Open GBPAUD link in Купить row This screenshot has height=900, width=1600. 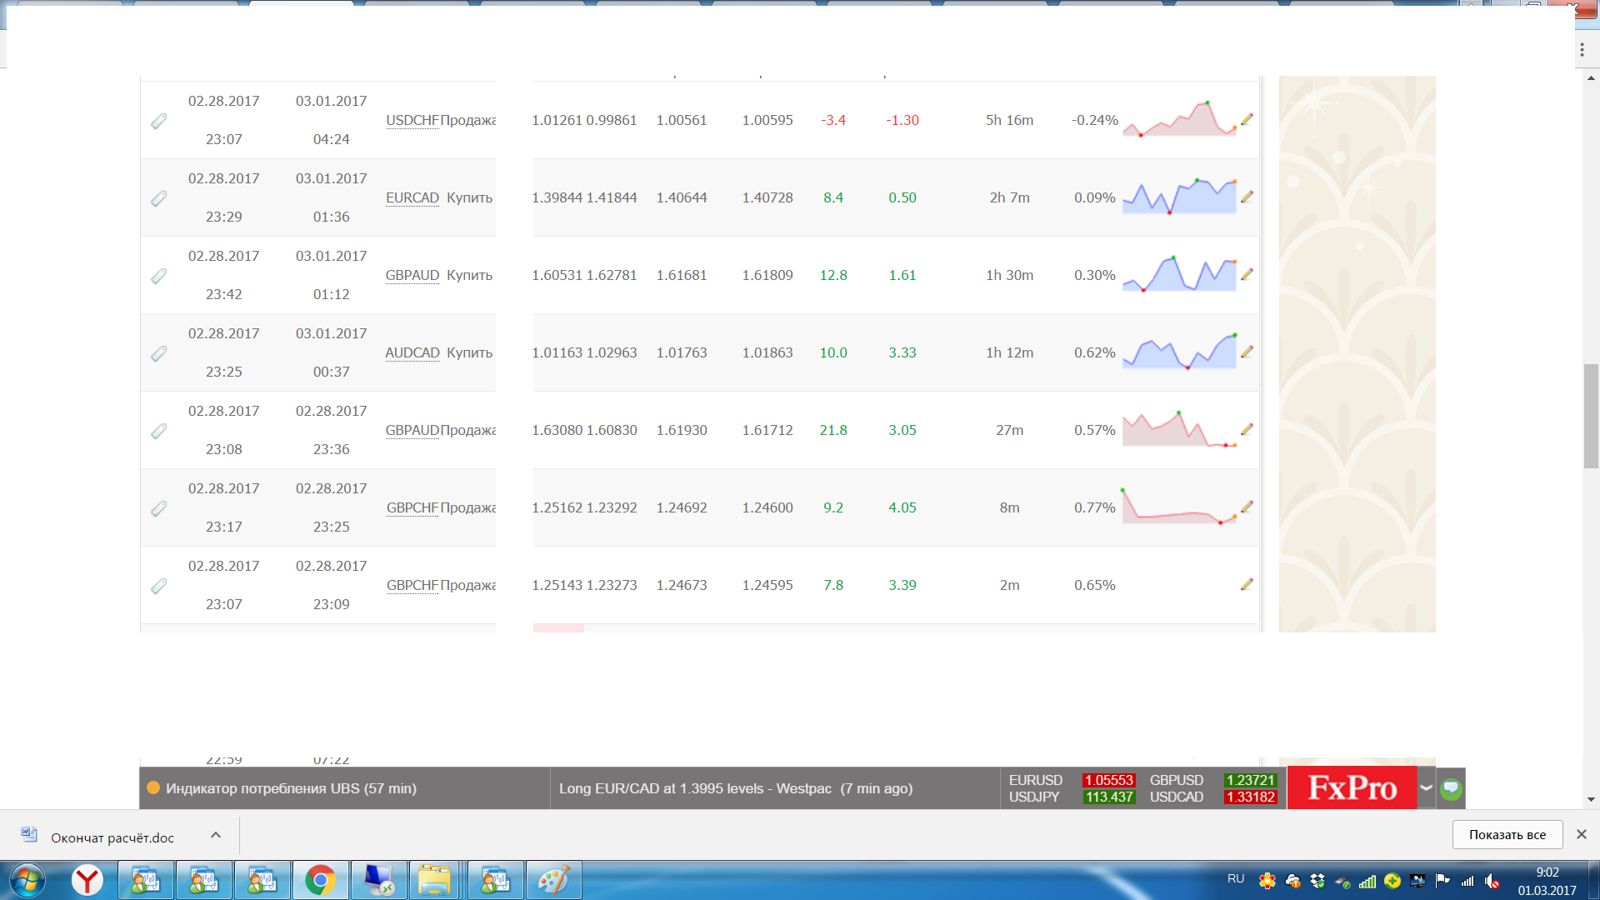click(412, 275)
